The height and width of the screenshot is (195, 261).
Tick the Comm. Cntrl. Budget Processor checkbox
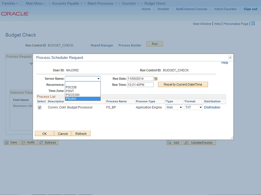[40, 108]
